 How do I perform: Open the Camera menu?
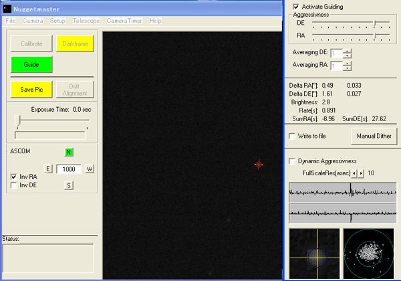click(32, 21)
